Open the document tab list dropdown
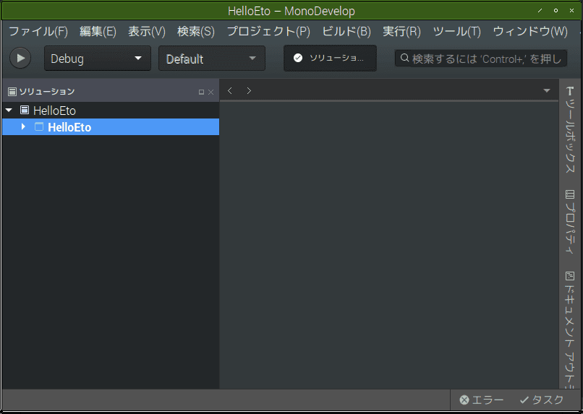This screenshot has width=583, height=414. [547, 90]
